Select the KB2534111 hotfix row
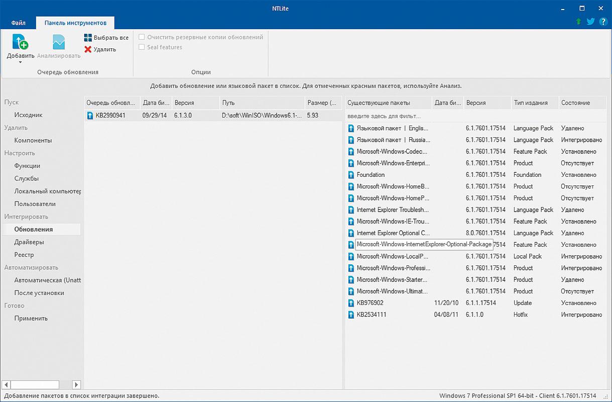The image size is (612, 402). (x=372, y=315)
